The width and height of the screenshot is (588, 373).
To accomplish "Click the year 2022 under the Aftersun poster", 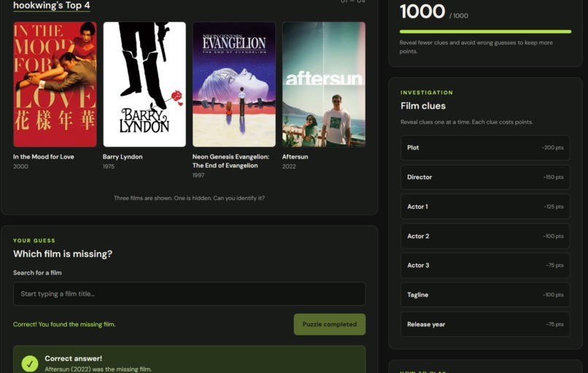I will (x=289, y=166).
